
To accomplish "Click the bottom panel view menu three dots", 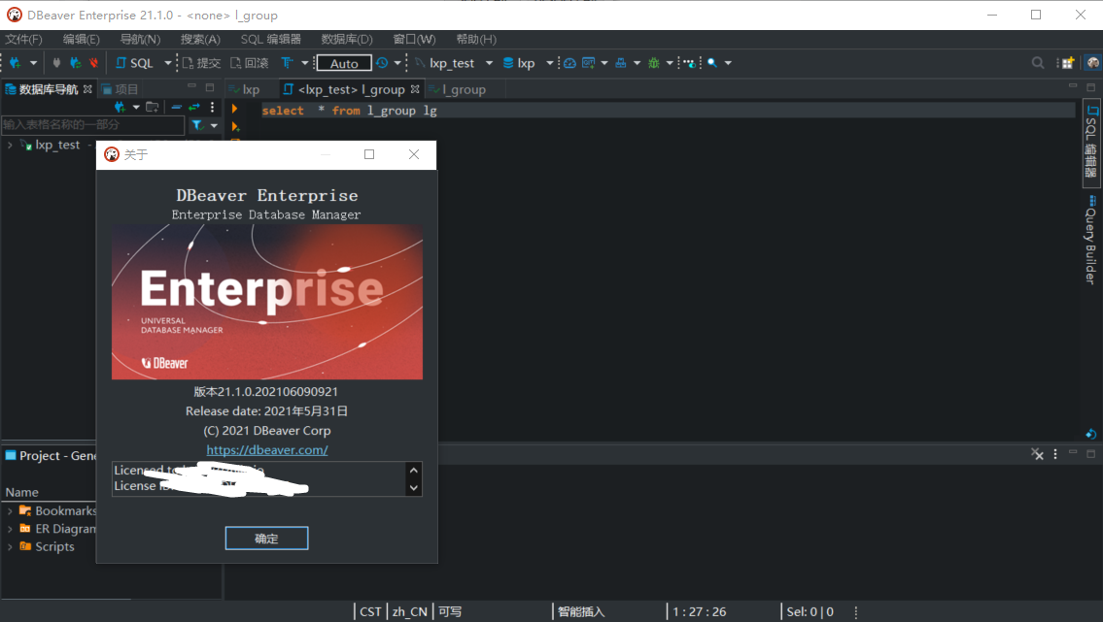I will pyautogui.click(x=1055, y=454).
